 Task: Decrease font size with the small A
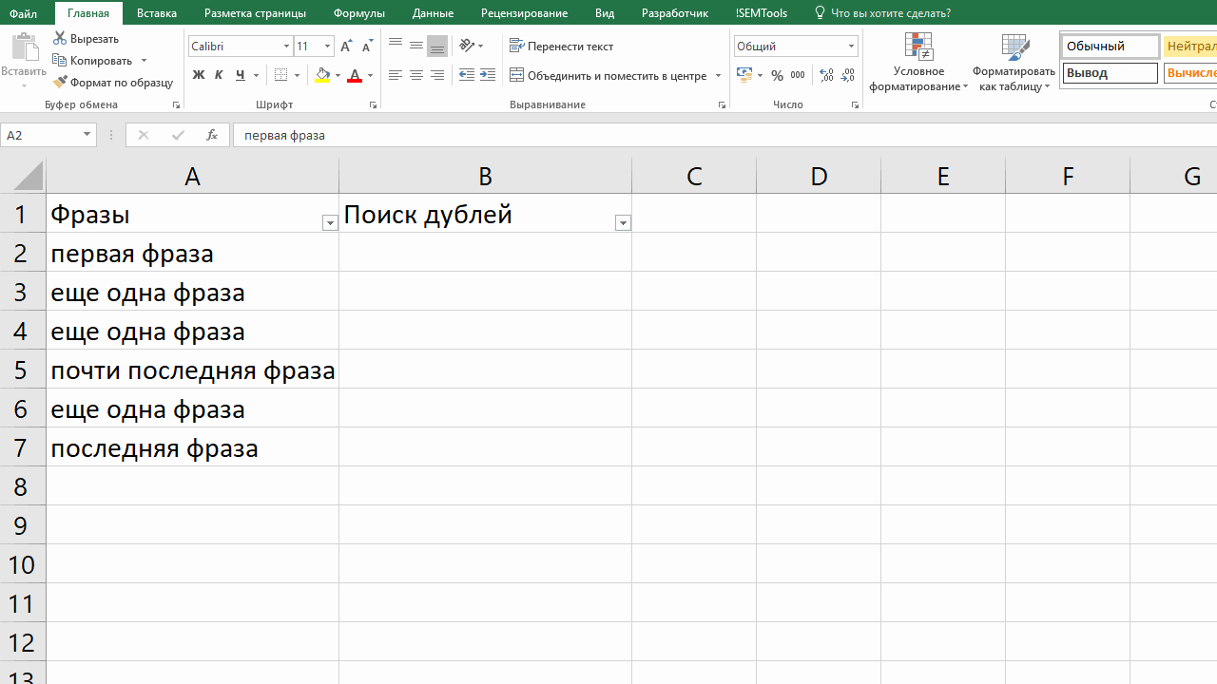pyautogui.click(x=367, y=46)
